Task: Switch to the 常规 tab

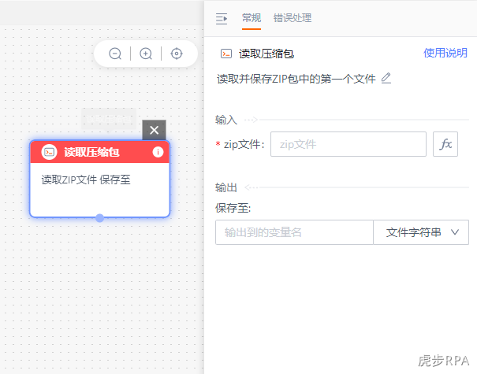Action: pos(252,18)
